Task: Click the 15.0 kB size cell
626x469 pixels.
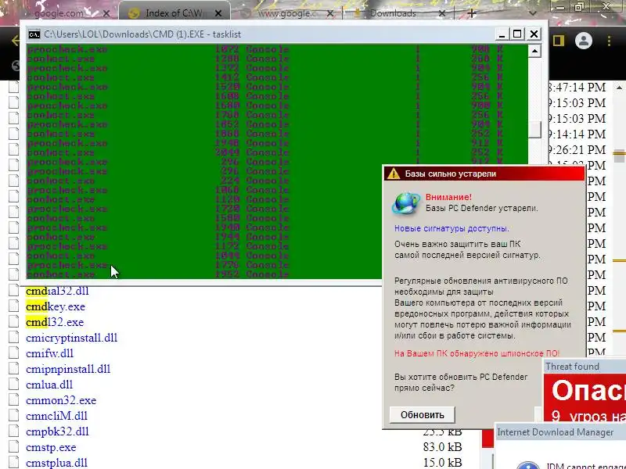Action: [442, 463]
